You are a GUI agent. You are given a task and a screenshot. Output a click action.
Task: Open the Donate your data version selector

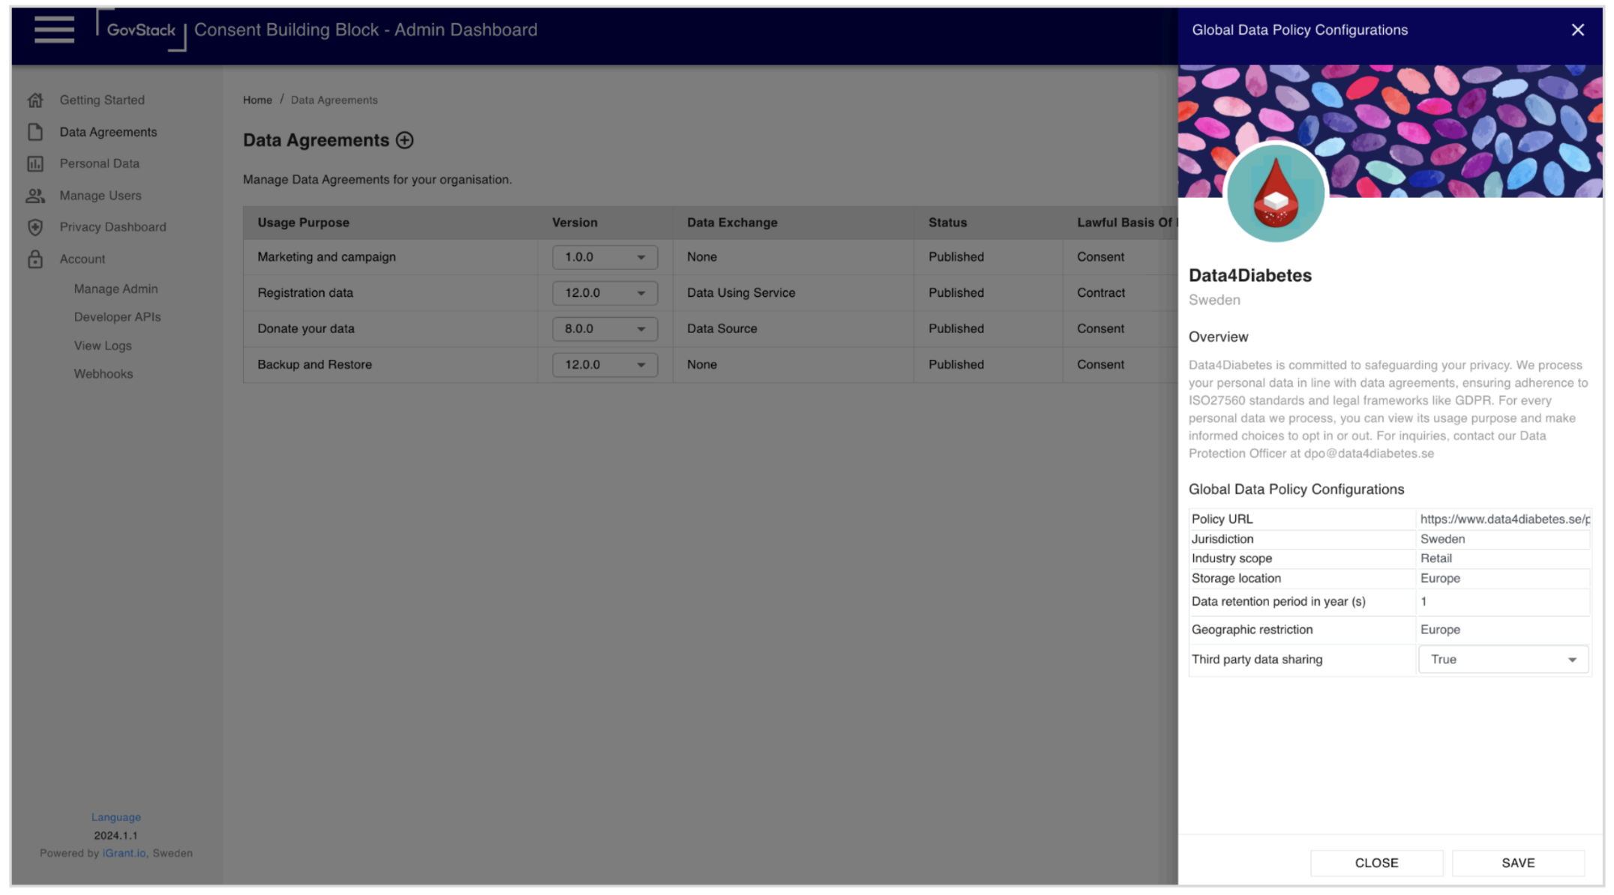click(604, 329)
